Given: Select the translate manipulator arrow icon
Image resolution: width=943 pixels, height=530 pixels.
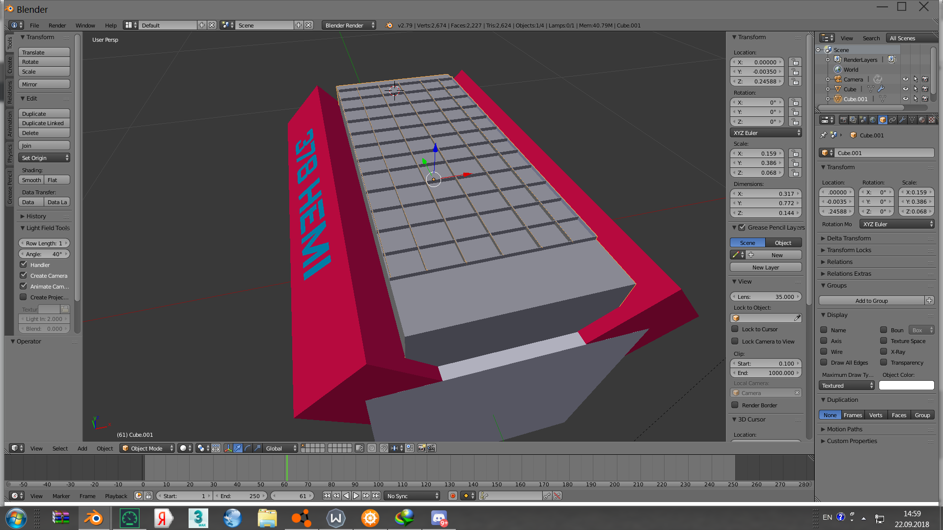Looking at the screenshot, I should [x=238, y=448].
